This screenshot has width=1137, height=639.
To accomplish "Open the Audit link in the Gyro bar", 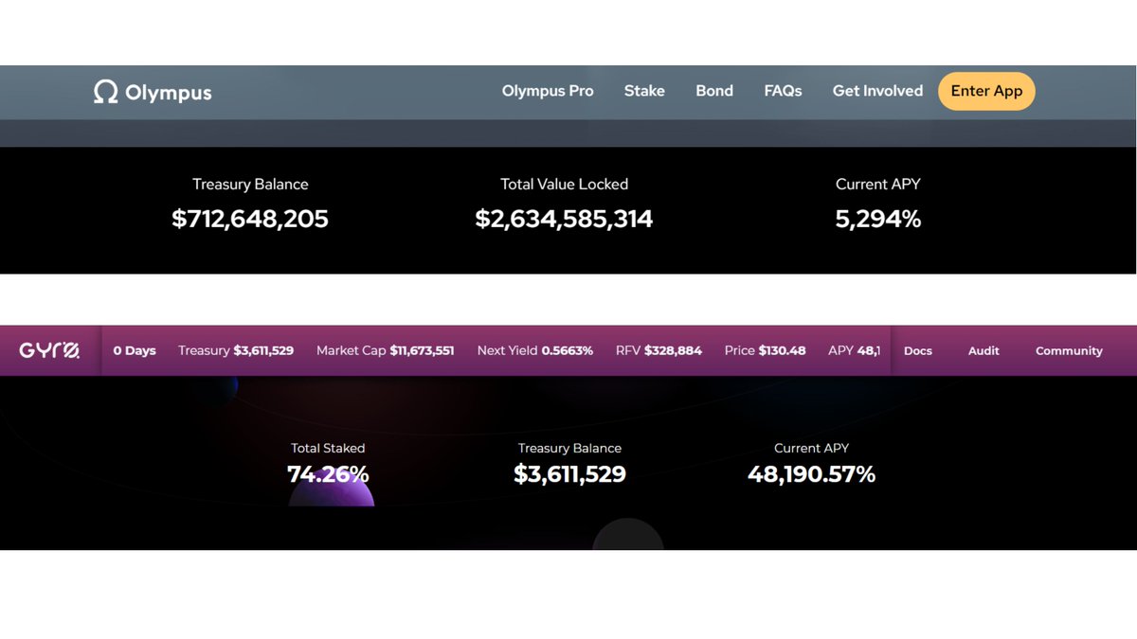I will point(984,351).
